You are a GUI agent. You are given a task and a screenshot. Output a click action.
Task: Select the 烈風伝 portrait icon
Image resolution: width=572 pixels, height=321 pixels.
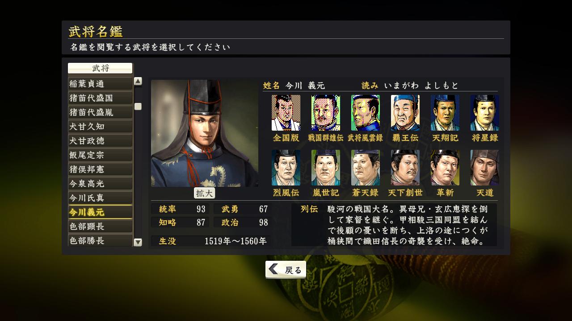tap(286, 168)
